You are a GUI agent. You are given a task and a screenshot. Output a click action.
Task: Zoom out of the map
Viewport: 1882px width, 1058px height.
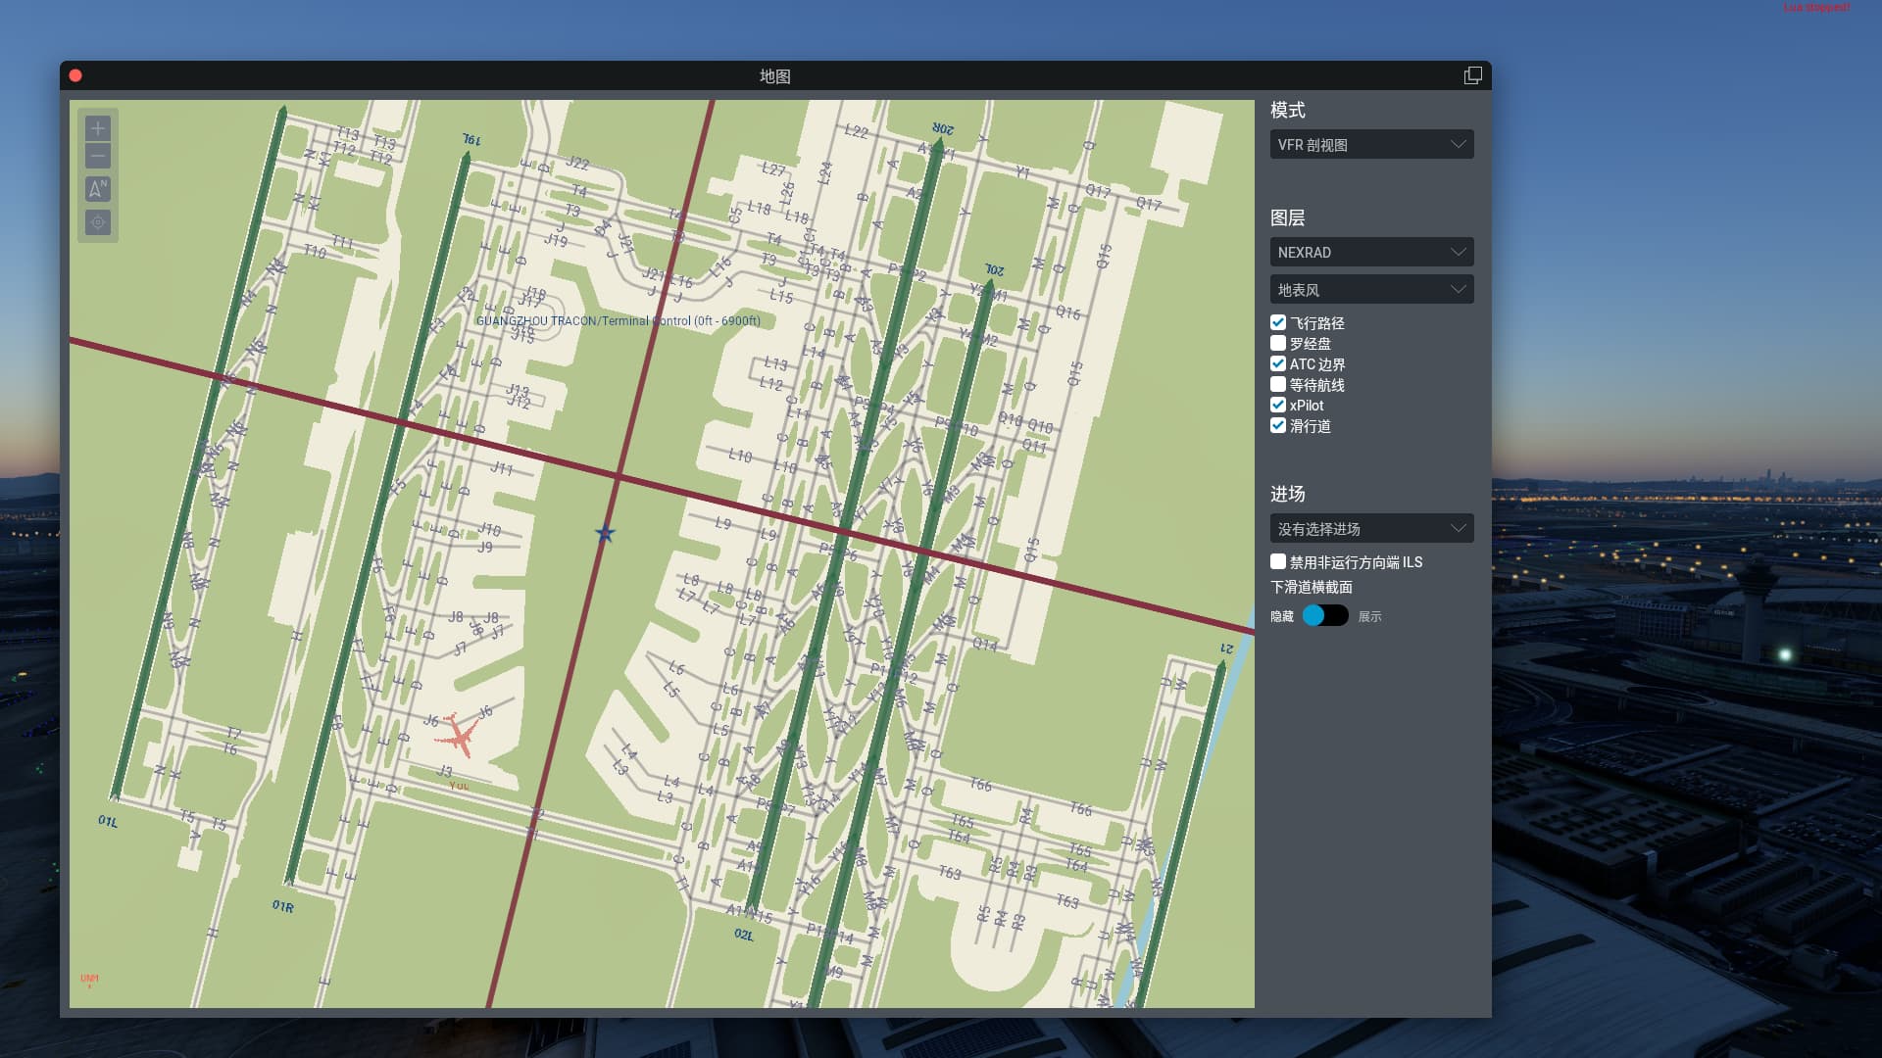[98, 156]
